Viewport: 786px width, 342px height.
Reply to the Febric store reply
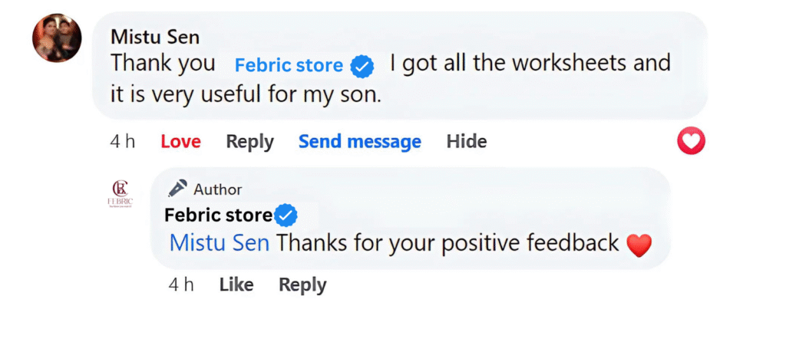pos(302,284)
